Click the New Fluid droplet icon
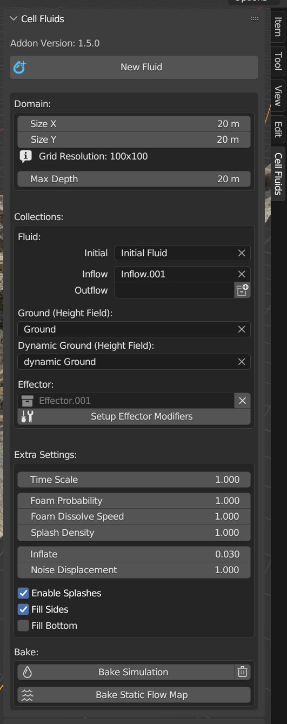The image size is (287, 724). click(20, 68)
